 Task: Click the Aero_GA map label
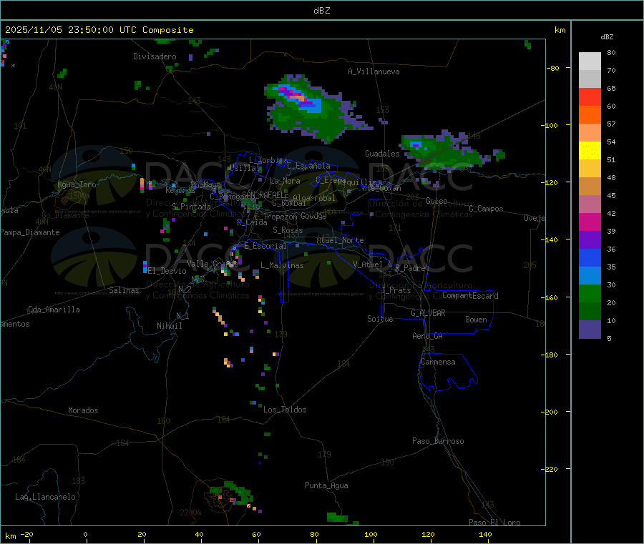pos(427,336)
